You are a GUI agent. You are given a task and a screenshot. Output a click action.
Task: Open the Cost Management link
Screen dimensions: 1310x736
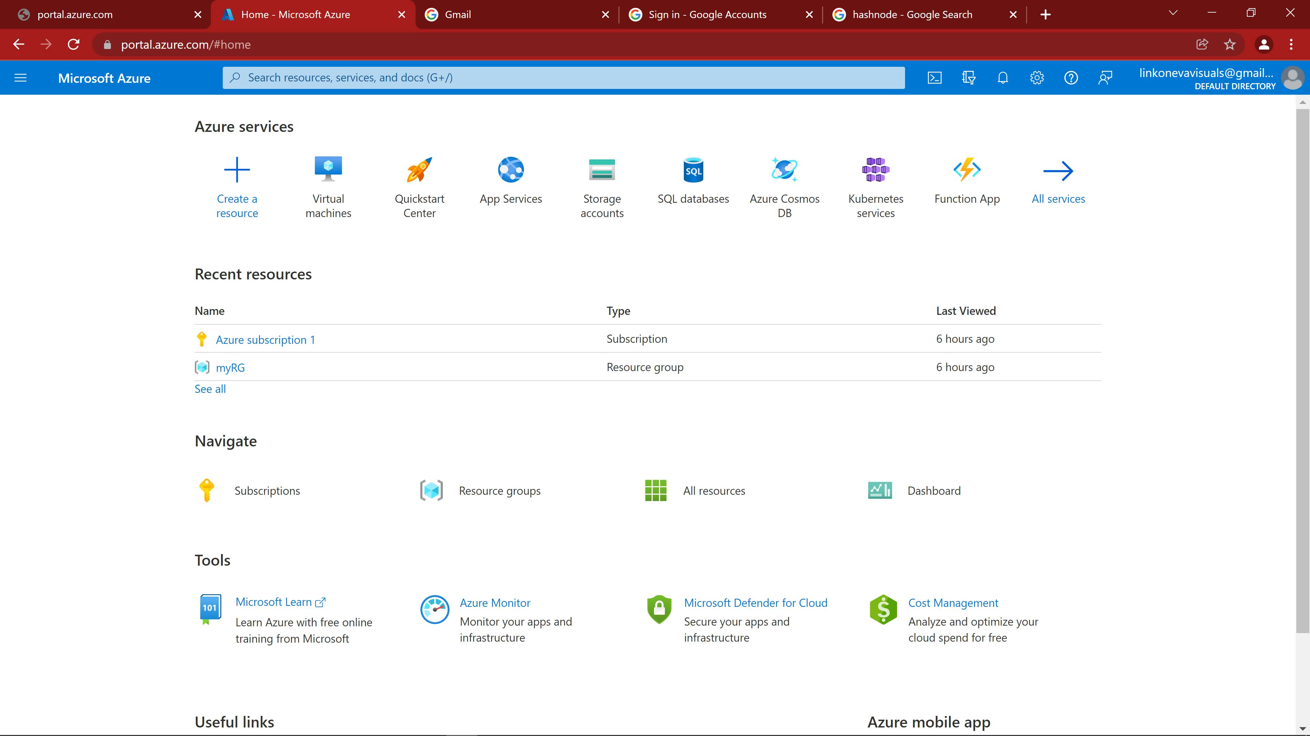pyautogui.click(x=953, y=603)
